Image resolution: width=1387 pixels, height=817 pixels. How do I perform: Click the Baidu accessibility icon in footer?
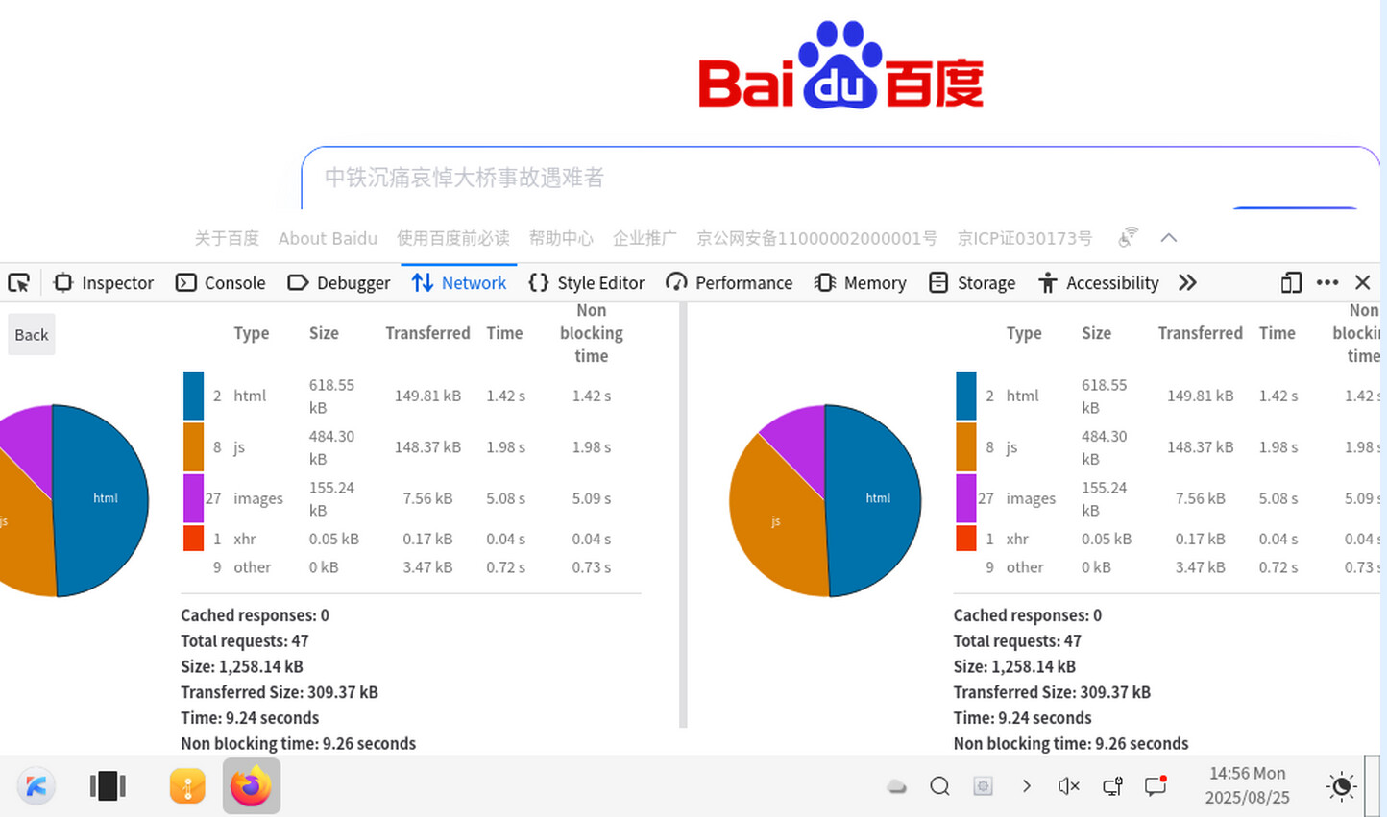(1128, 237)
